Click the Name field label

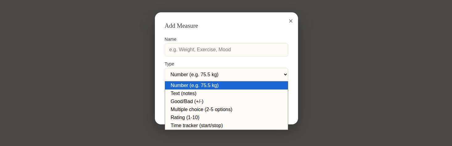click(x=171, y=39)
